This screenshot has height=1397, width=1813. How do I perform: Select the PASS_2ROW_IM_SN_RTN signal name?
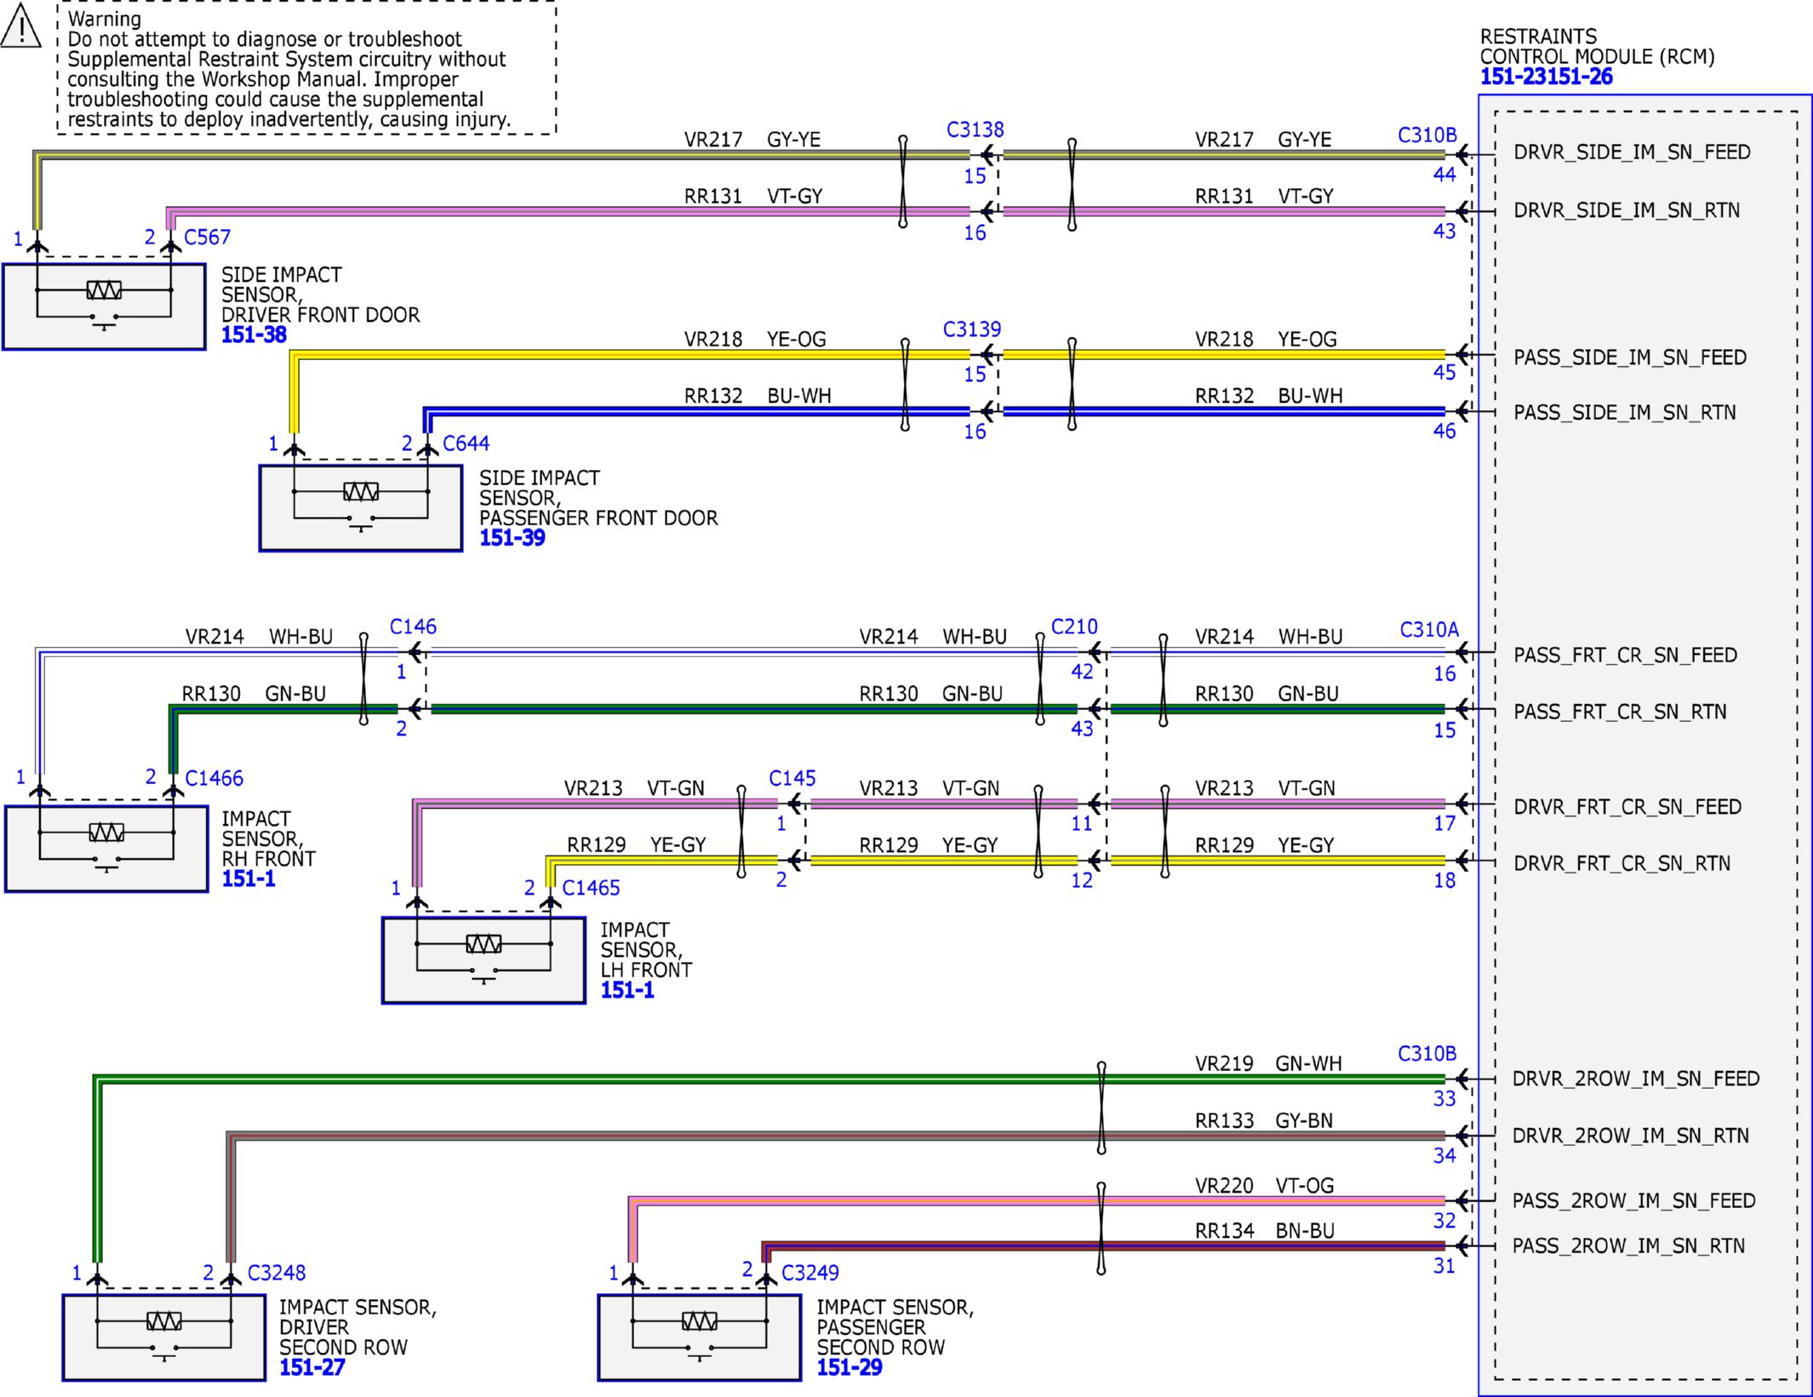(1628, 1246)
